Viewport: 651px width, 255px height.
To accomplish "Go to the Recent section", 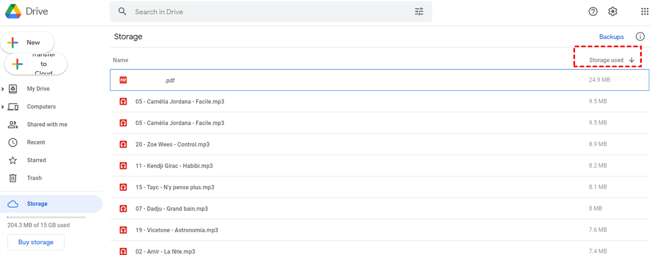I will (36, 143).
